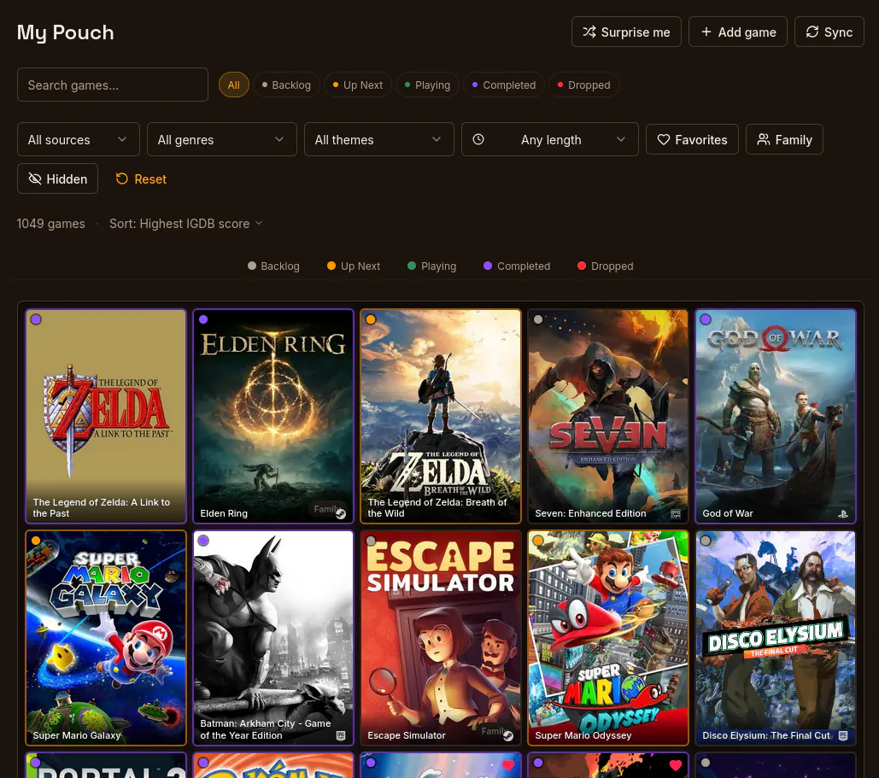Click status dot on Disco Elysium card

[x=706, y=541]
